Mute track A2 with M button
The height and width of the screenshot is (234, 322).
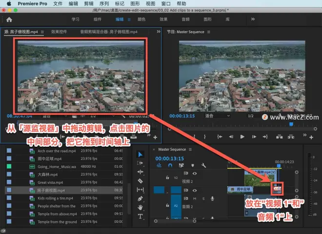click(x=195, y=198)
